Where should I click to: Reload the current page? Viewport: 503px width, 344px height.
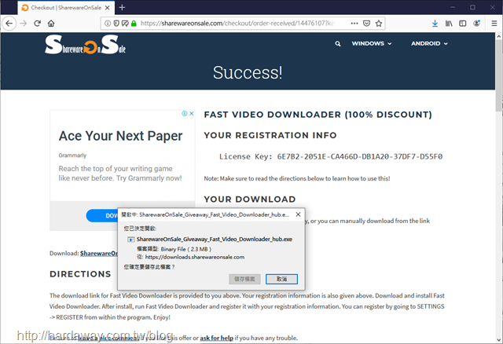[x=37, y=24]
